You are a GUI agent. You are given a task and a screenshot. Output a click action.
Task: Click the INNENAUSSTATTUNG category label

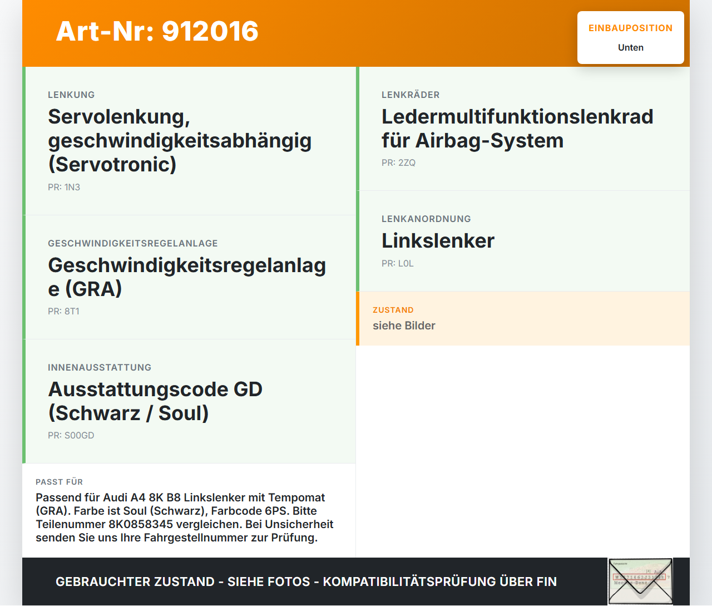point(100,368)
